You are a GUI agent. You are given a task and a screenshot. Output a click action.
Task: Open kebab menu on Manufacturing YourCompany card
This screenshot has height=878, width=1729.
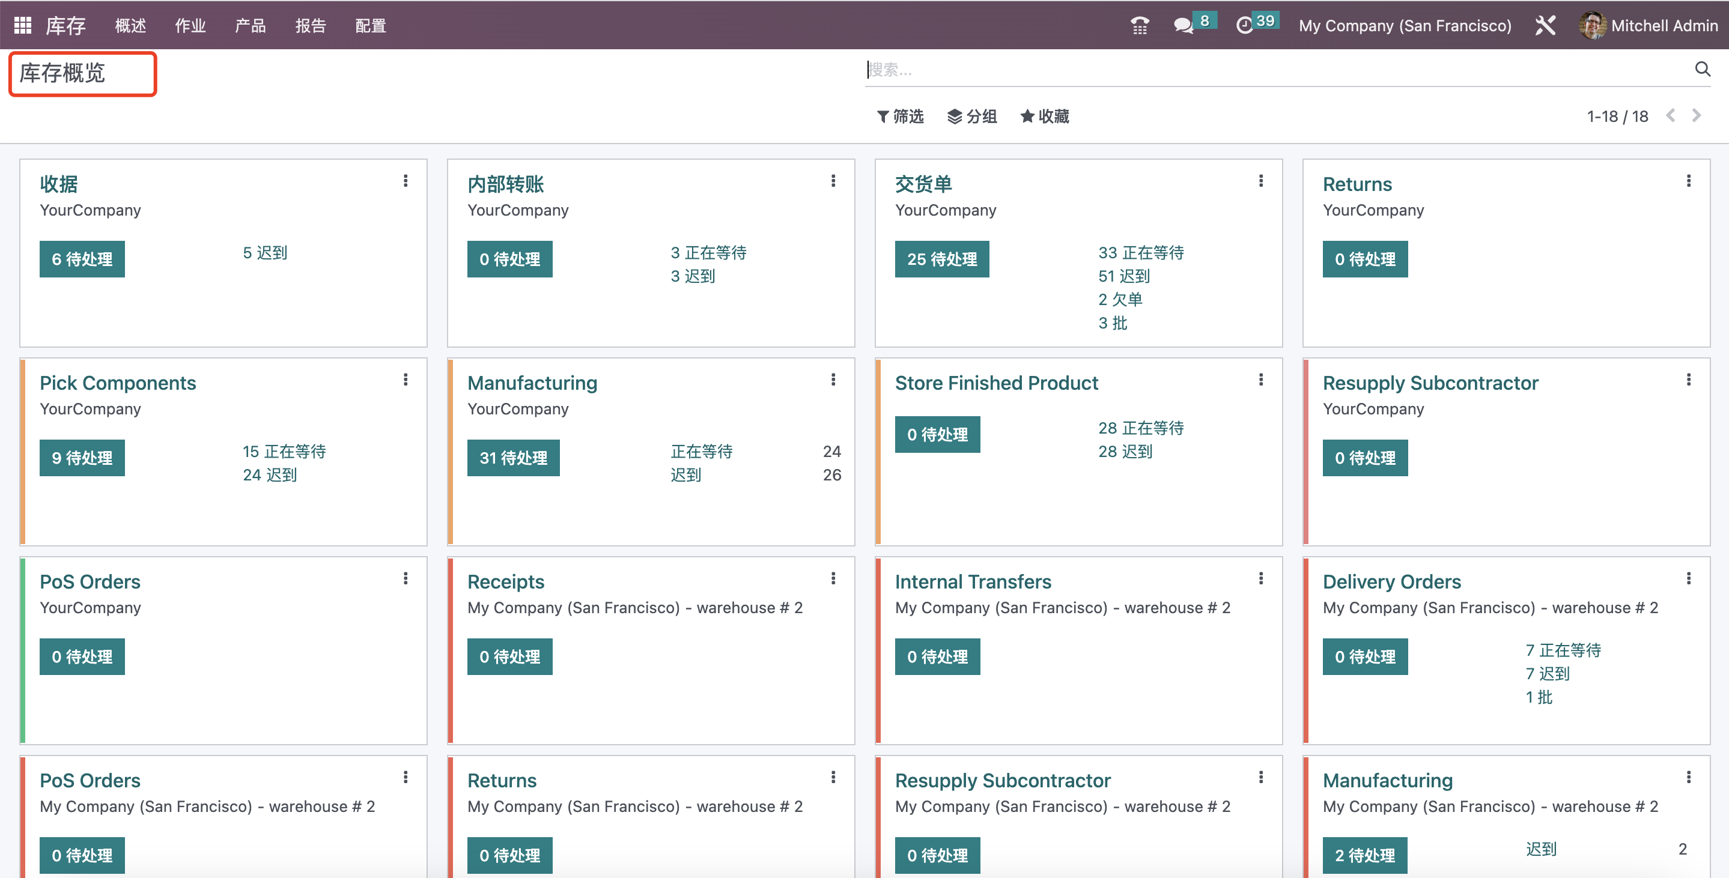point(833,380)
